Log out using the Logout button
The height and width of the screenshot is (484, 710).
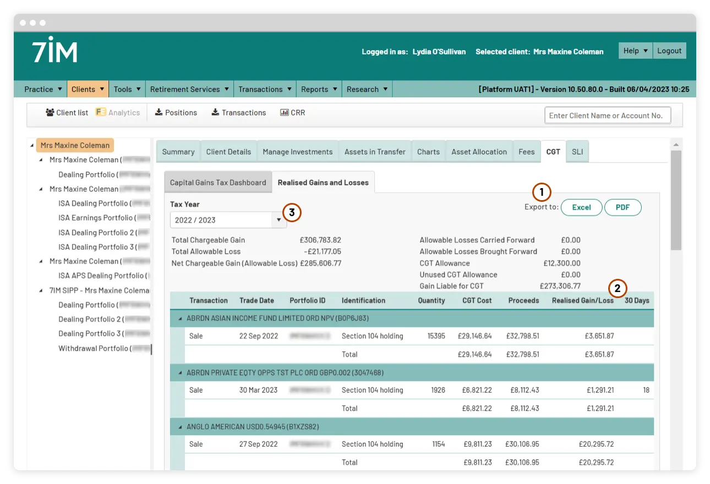coord(669,51)
